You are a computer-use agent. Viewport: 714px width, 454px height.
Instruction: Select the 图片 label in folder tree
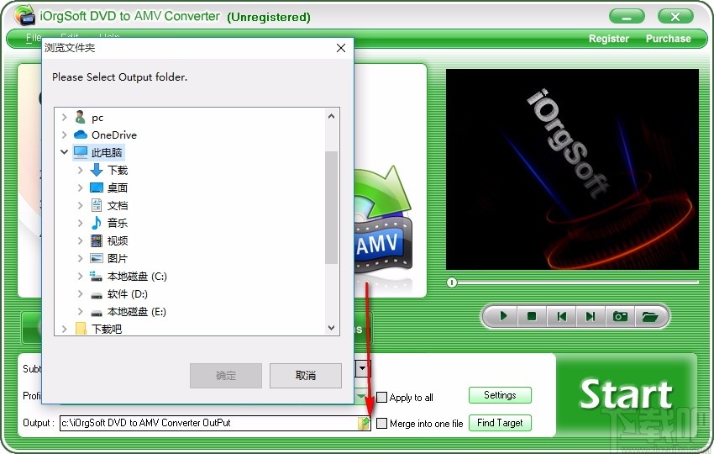click(x=118, y=258)
